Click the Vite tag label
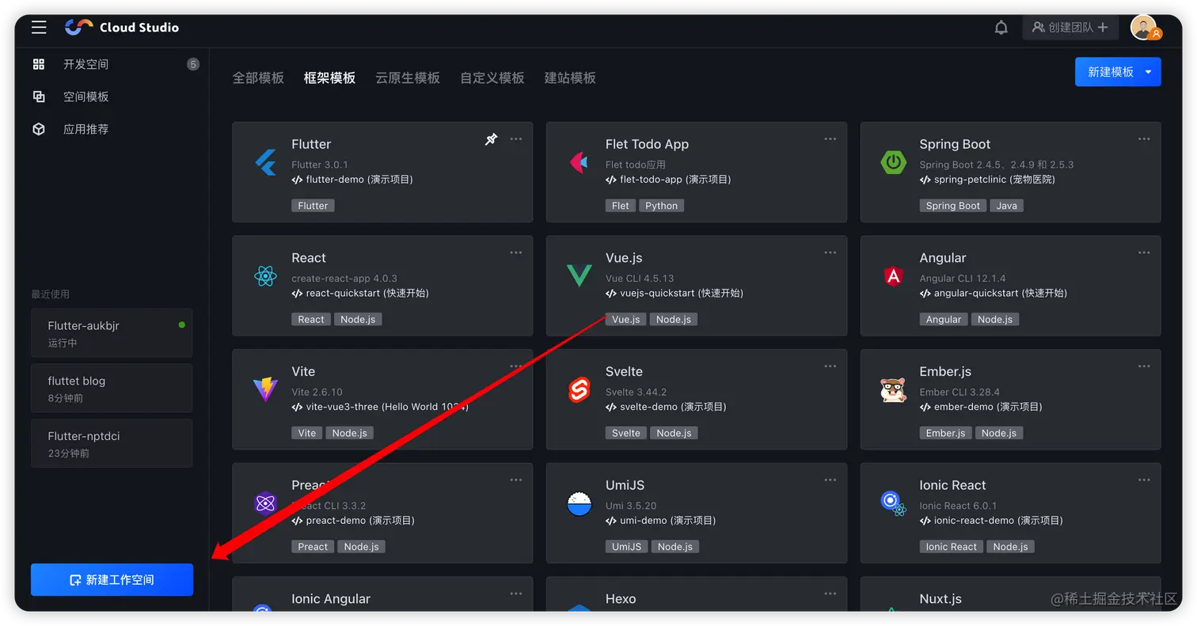 coord(307,433)
